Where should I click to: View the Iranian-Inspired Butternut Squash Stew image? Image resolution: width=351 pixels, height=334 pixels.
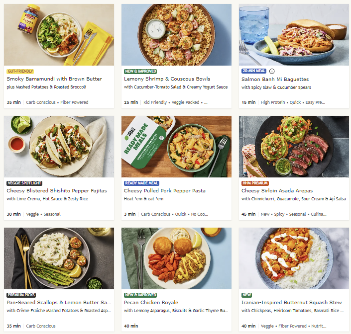pyautogui.click(x=294, y=258)
